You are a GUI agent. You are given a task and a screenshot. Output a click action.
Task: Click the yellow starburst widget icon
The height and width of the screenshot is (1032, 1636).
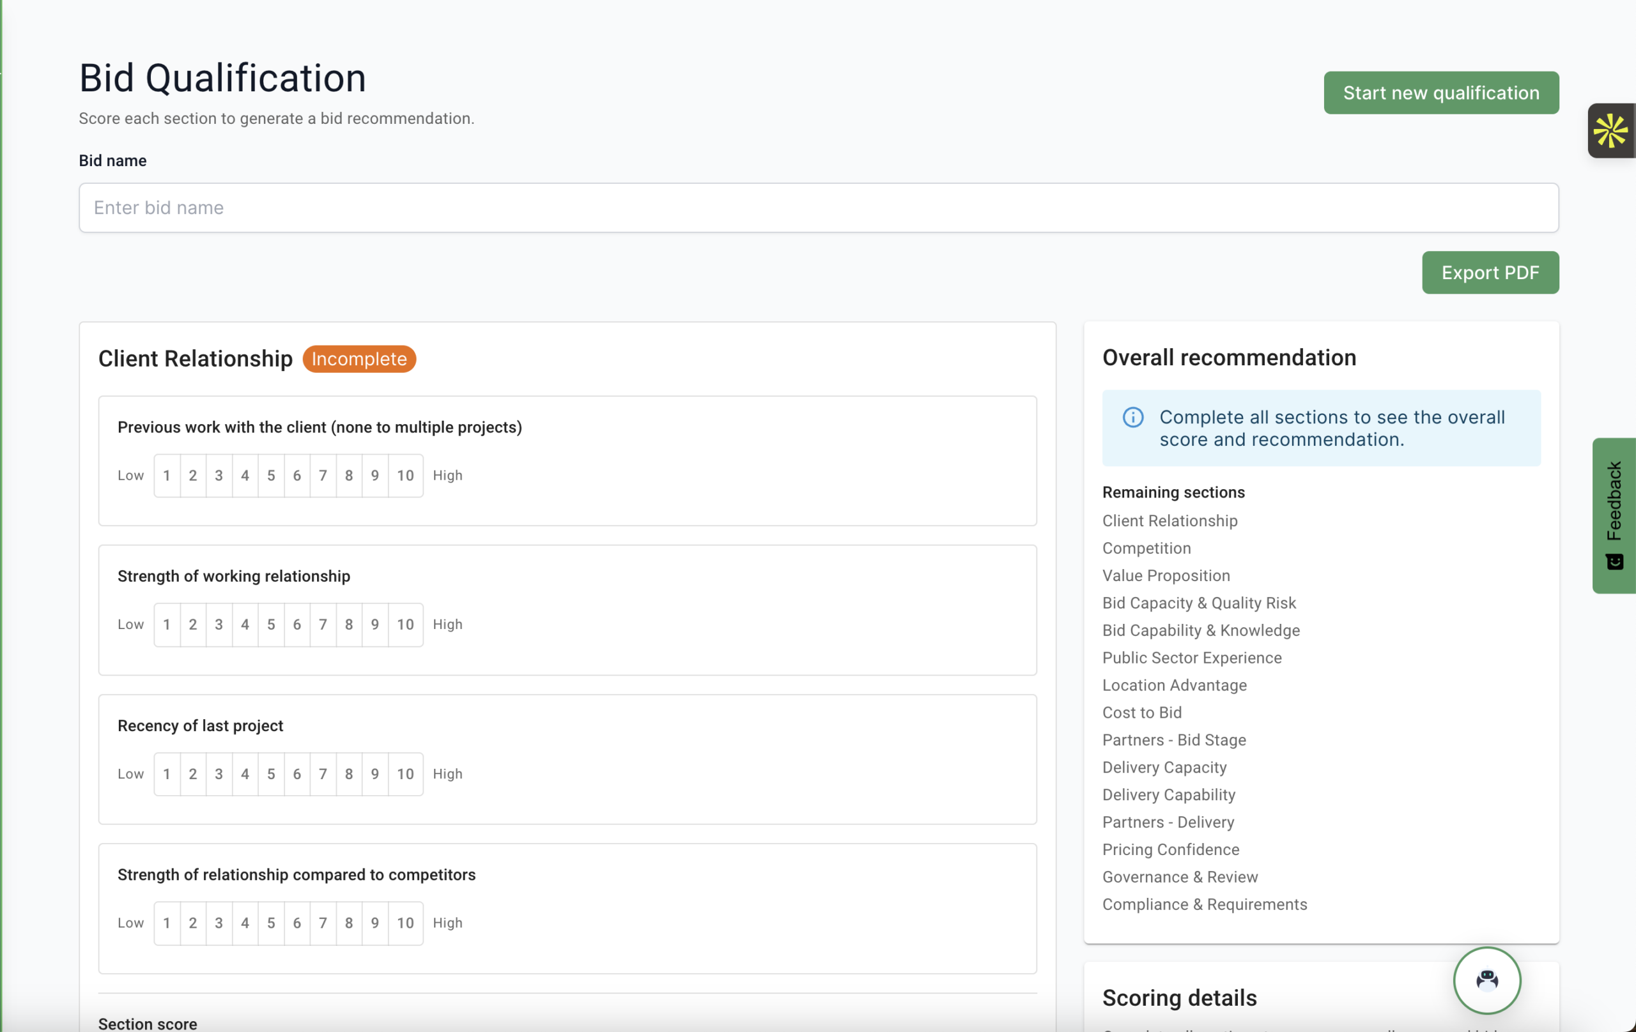point(1610,131)
